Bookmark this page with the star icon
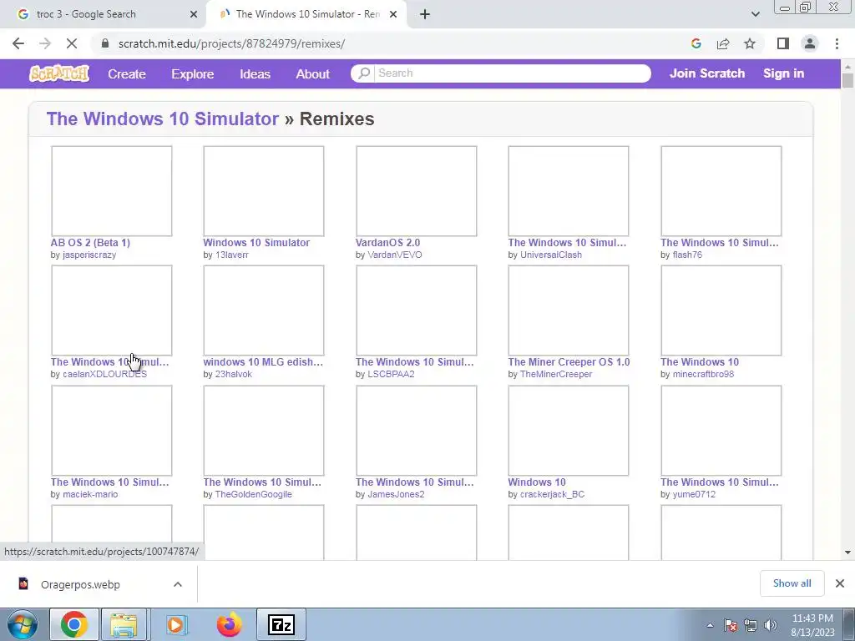Image resolution: width=855 pixels, height=641 pixels. (750, 43)
